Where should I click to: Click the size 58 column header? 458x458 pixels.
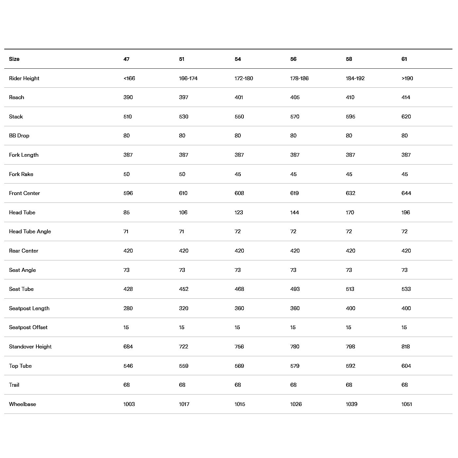click(x=349, y=59)
